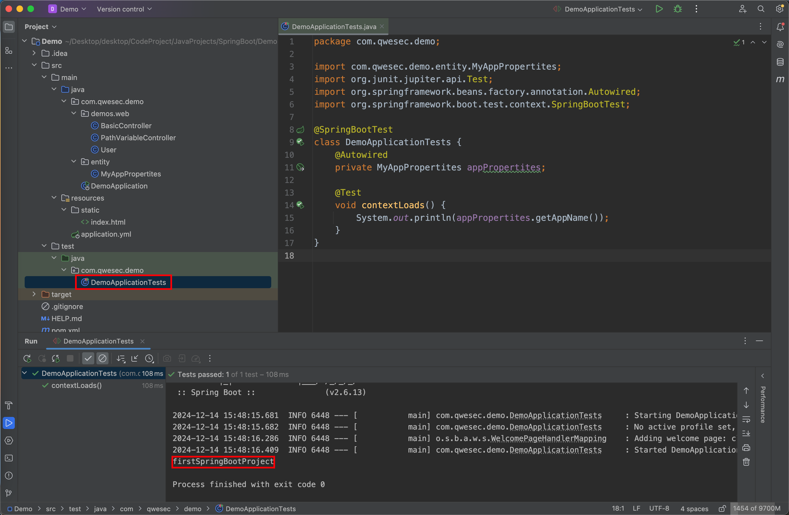Viewport: 789px width, 515px height.
Task: Click the run gutter icon at line 14
Action: click(300, 205)
